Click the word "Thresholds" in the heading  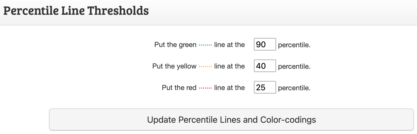click(x=118, y=11)
